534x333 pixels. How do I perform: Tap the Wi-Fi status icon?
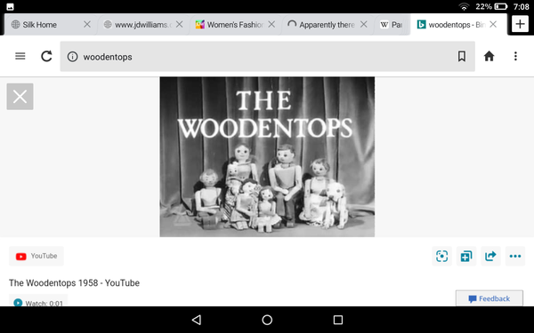pyautogui.click(x=464, y=6)
